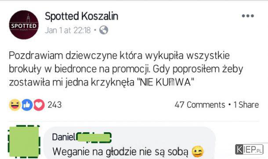Open the three-dot post options menu
This screenshot has height=159, width=268.
click(248, 16)
